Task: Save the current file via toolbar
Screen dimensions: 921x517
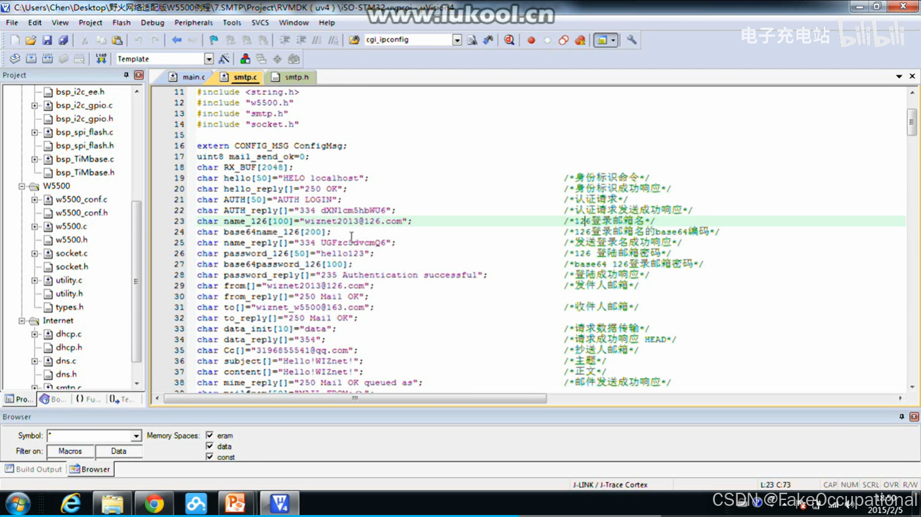Action: 47,40
